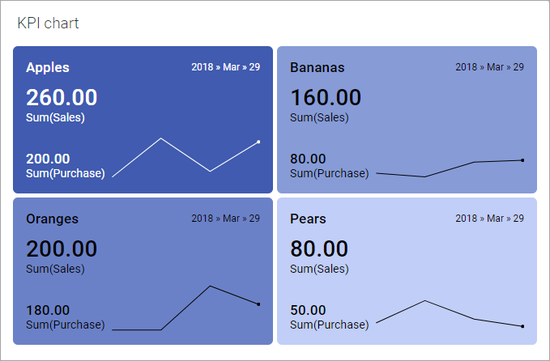
Task: Select the Bananas KPI tile heading
Action: tap(318, 67)
